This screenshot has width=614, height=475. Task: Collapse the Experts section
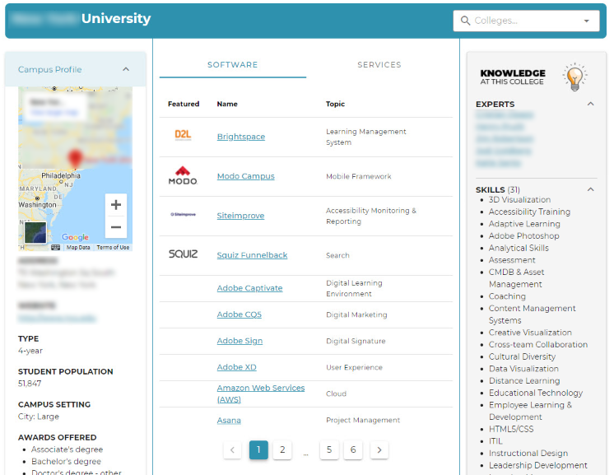(x=591, y=104)
